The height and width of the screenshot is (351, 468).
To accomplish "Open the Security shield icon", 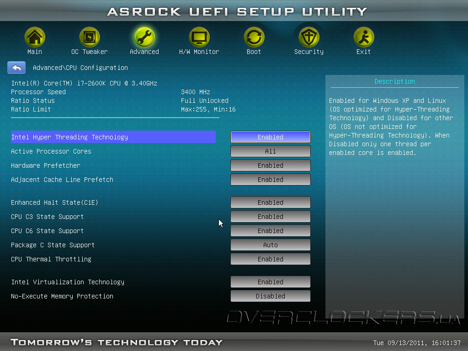I will [309, 37].
